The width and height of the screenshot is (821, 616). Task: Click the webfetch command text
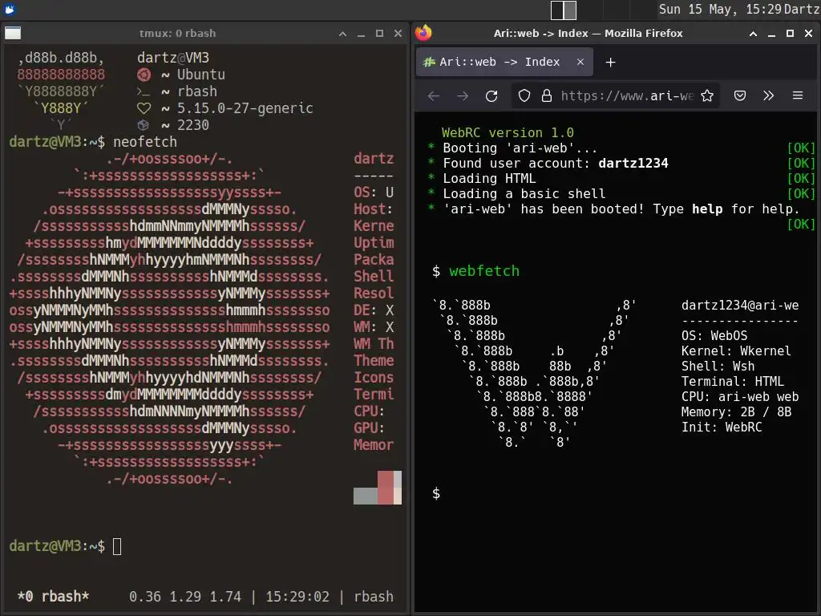coord(484,271)
